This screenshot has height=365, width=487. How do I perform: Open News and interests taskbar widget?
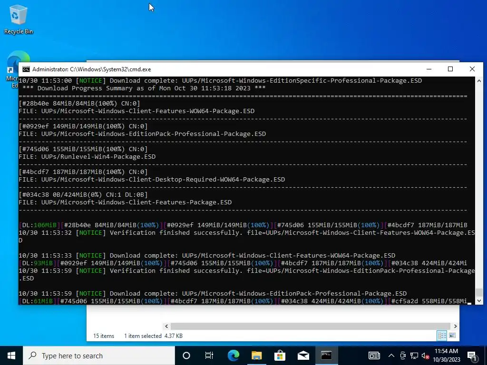374,355
